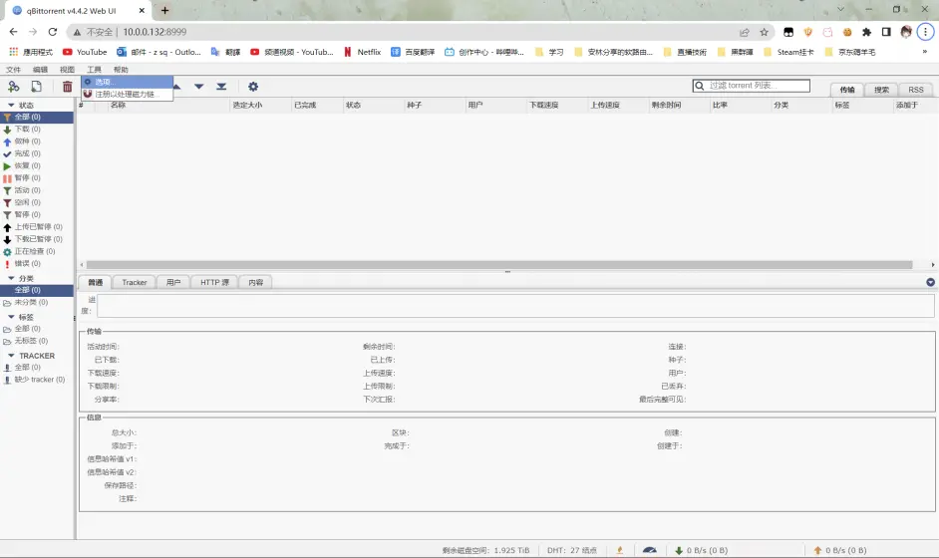
Task: Open the YouTube bookmark
Action: click(x=85, y=52)
